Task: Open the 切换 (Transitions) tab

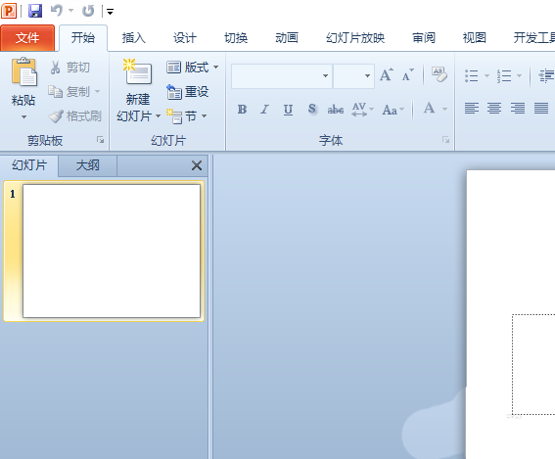Action: point(236,38)
